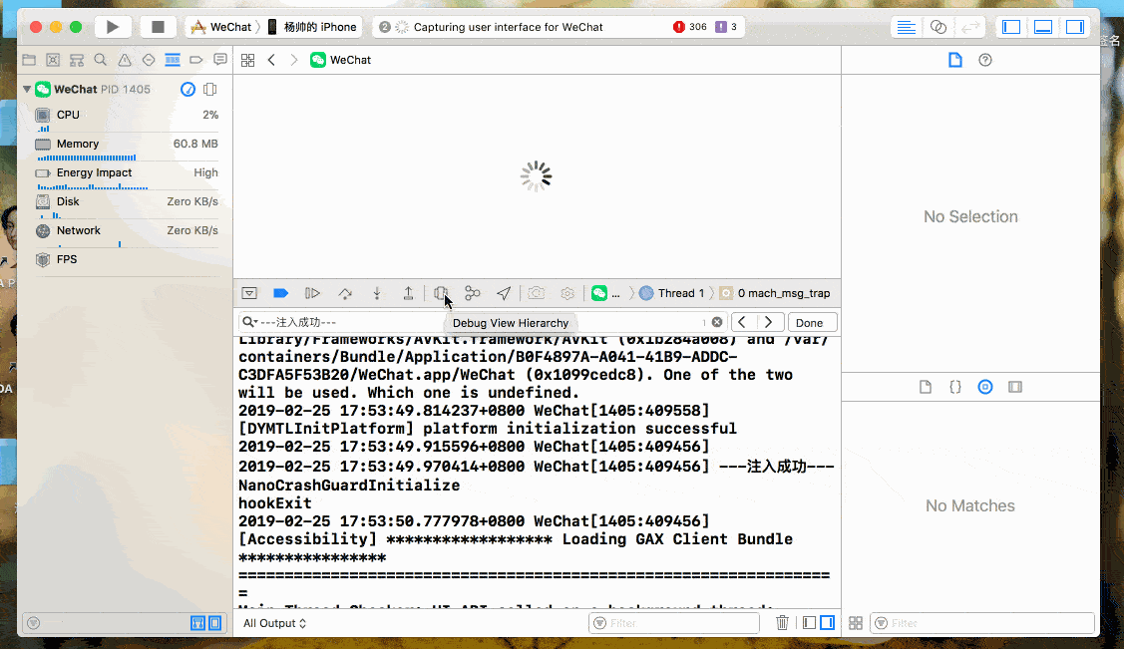Toggle breakpoints activation button
Screen dimensions: 1124x649
pos(281,293)
